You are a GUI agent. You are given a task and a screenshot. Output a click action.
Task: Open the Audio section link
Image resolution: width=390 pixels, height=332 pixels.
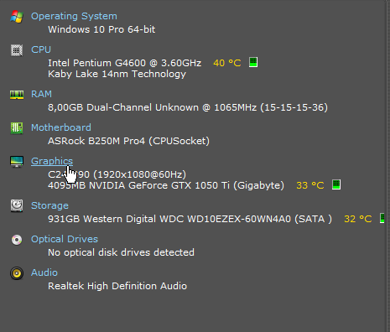tap(44, 272)
